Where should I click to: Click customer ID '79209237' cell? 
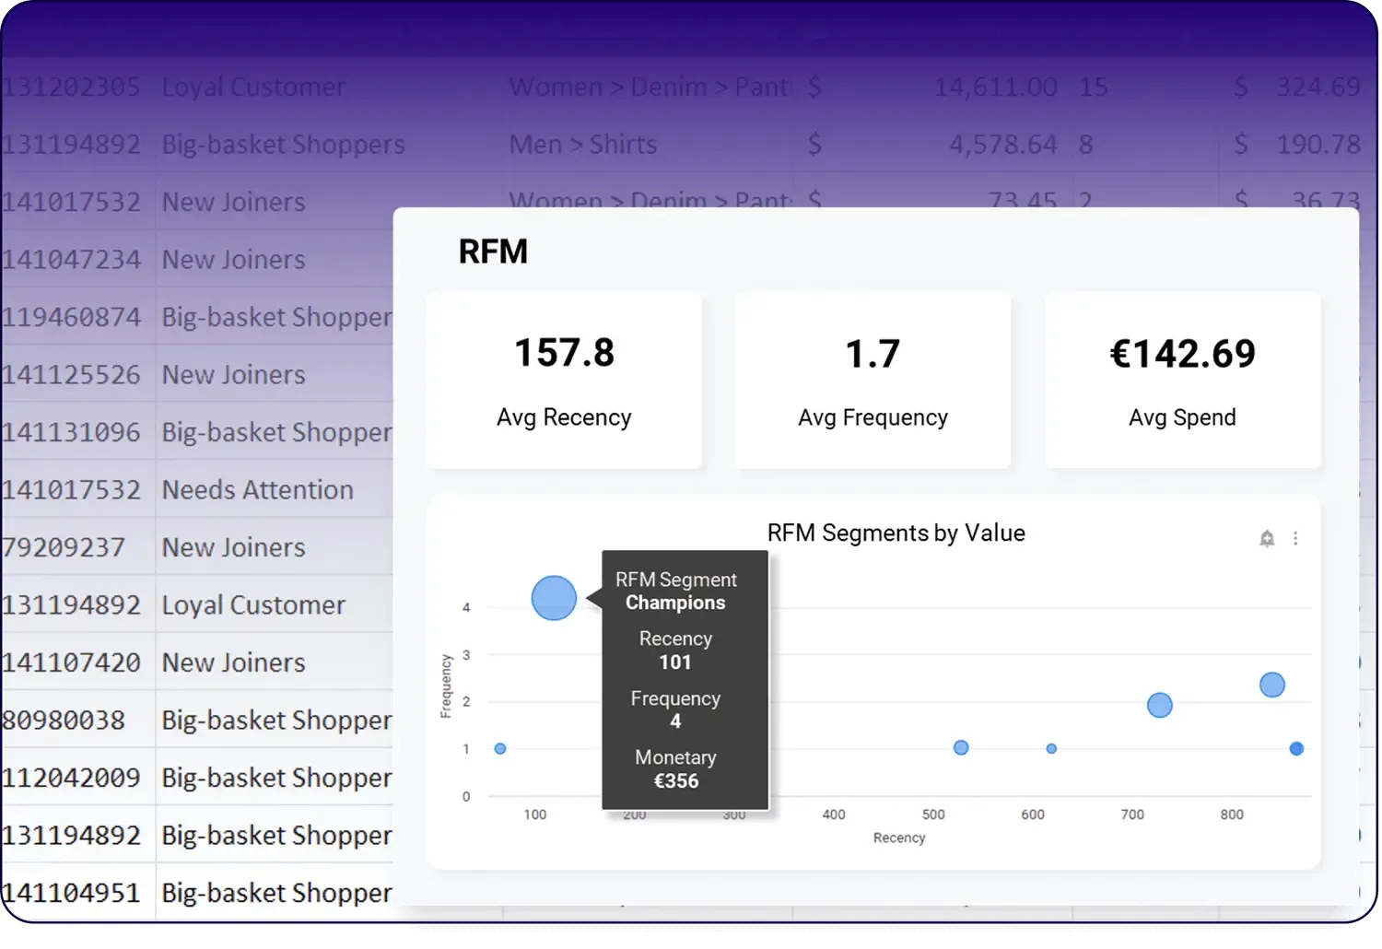click(x=63, y=547)
